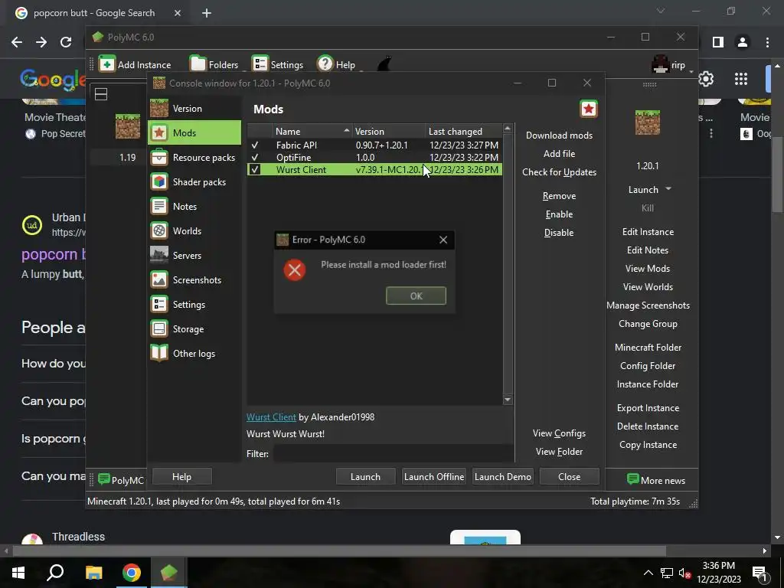This screenshot has height=588, width=784.
Task: Open Folders in PolyMC toolbar
Action: click(214, 64)
